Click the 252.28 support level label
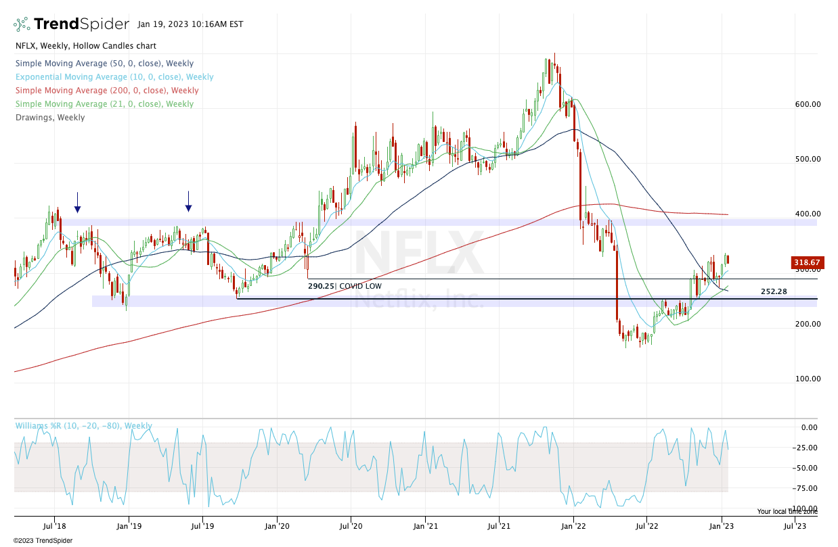 click(x=774, y=291)
